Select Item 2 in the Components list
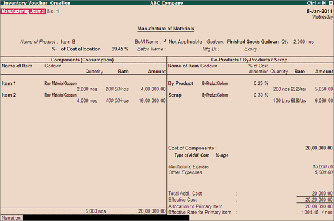This screenshot has width=334, height=221. [9, 95]
